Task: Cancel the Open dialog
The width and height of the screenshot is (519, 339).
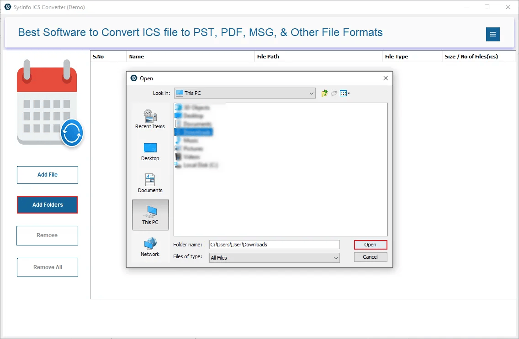Action: [x=371, y=257]
